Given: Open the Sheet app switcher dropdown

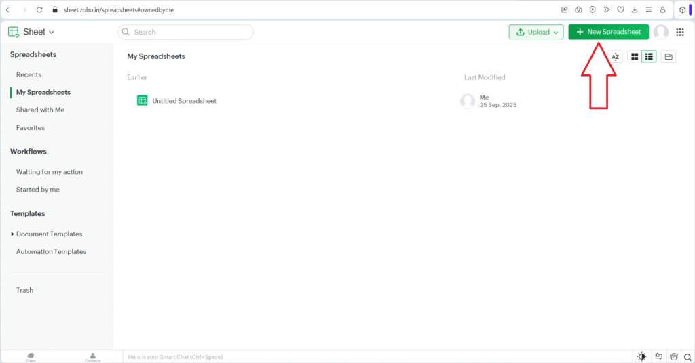Looking at the screenshot, I should pos(38,32).
